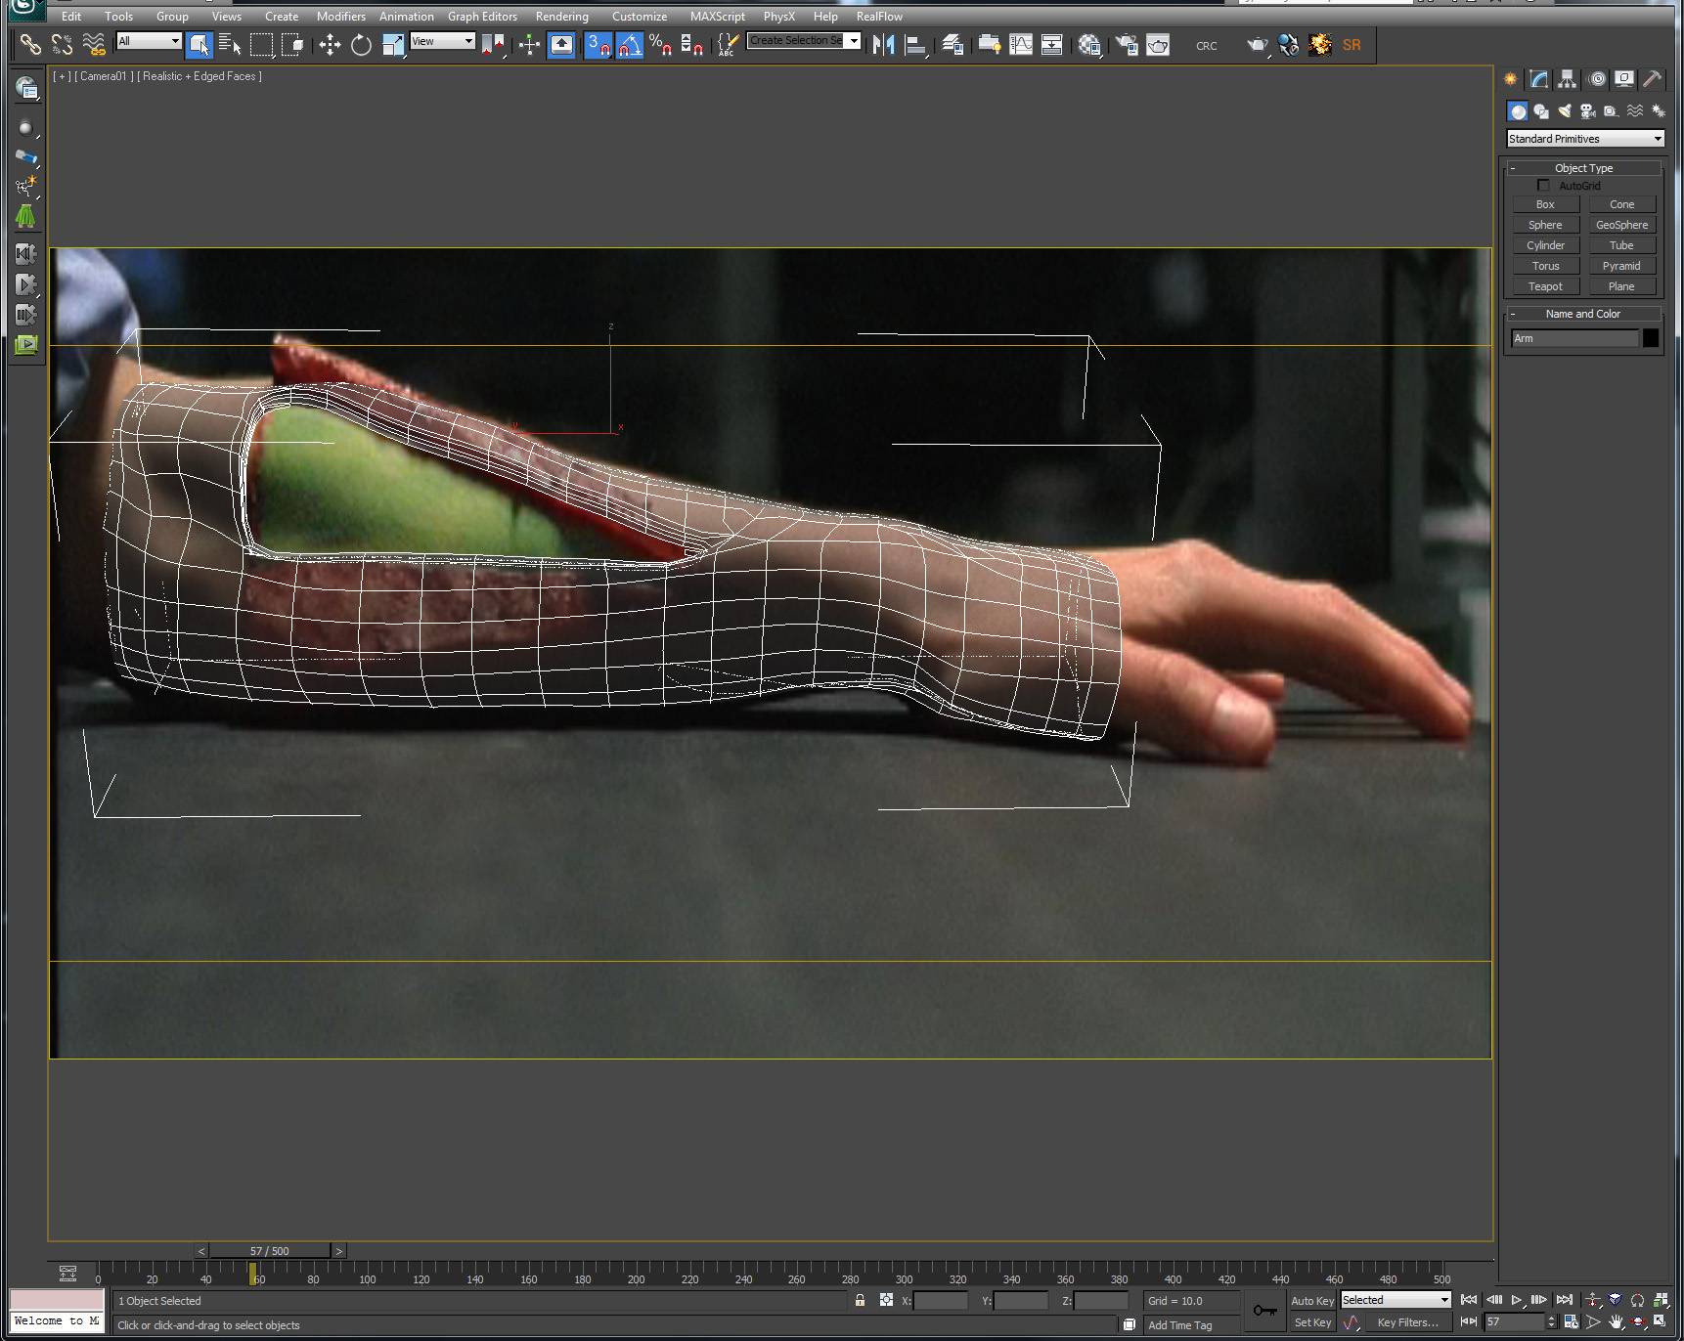The image size is (1684, 1341).
Task: Open the Arm object color swatch
Action: pos(1651,337)
